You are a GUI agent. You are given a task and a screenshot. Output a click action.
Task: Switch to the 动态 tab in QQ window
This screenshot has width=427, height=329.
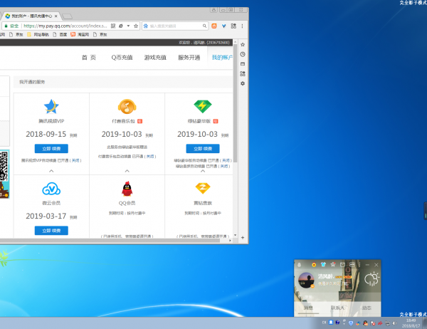pos(367,308)
